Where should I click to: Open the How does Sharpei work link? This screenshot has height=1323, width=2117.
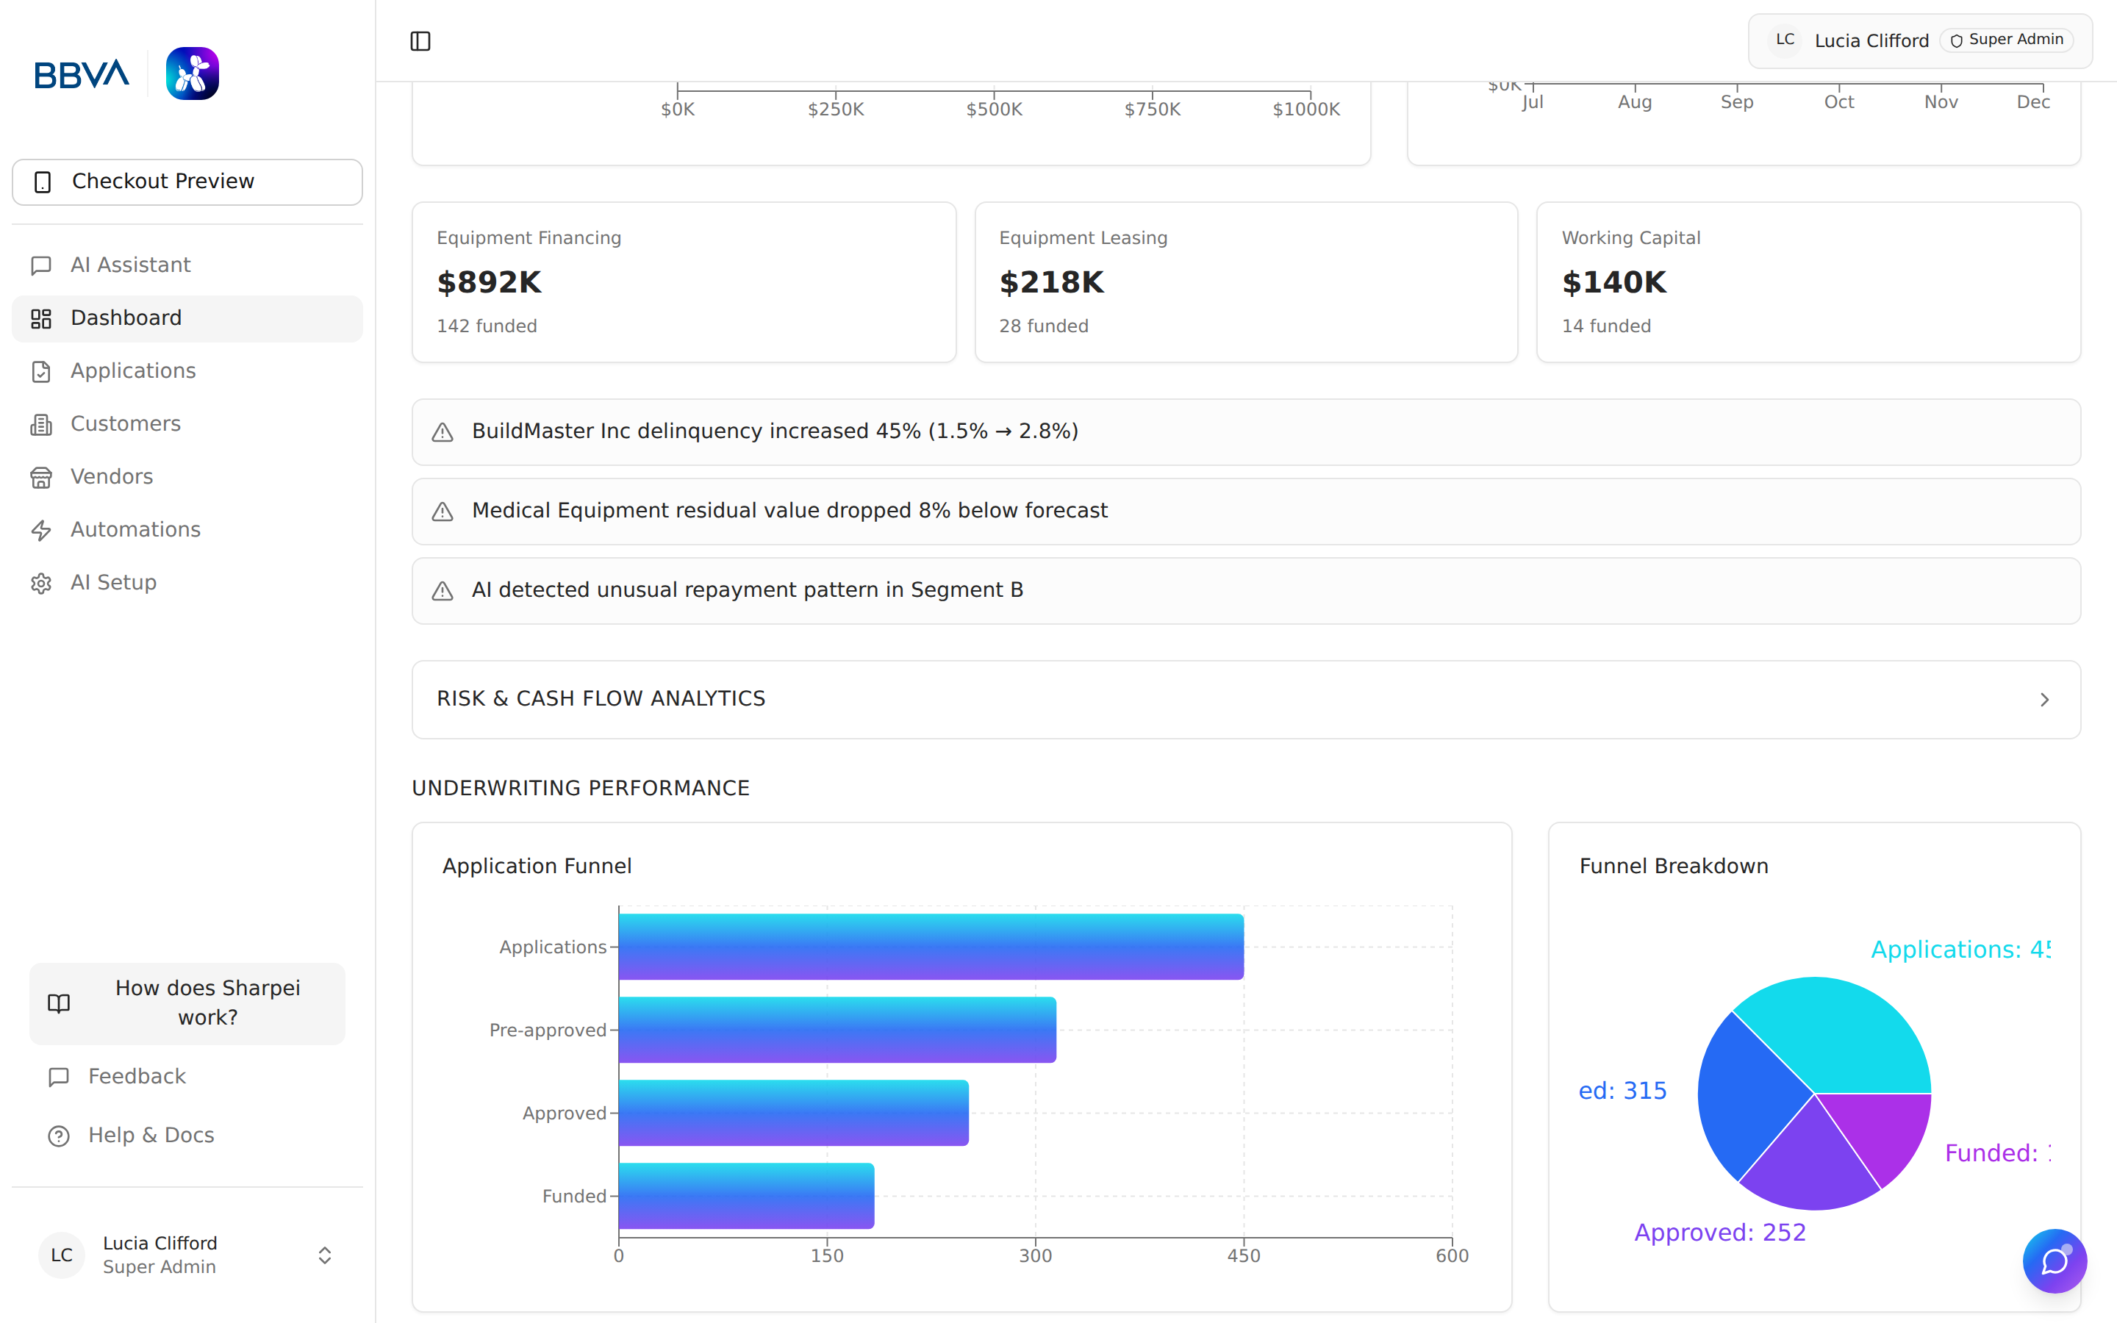coord(186,1003)
